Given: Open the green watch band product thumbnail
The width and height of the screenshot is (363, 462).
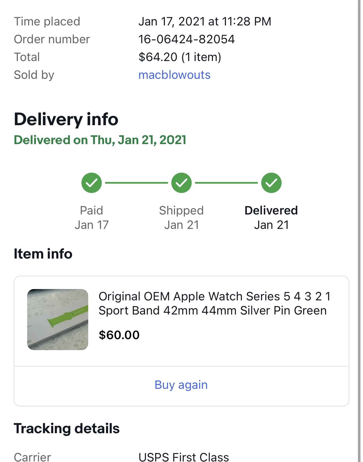Looking at the screenshot, I should pos(58,320).
